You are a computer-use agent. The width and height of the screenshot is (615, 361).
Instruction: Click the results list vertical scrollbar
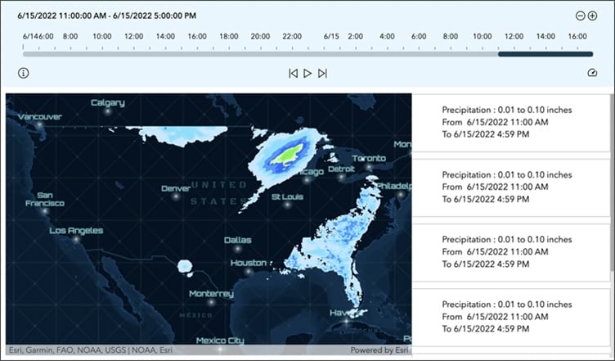click(x=612, y=183)
